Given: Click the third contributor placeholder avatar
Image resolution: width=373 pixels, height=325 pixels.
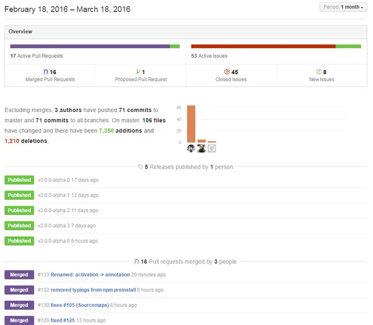Looking at the screenshot, I should (212, 148).
